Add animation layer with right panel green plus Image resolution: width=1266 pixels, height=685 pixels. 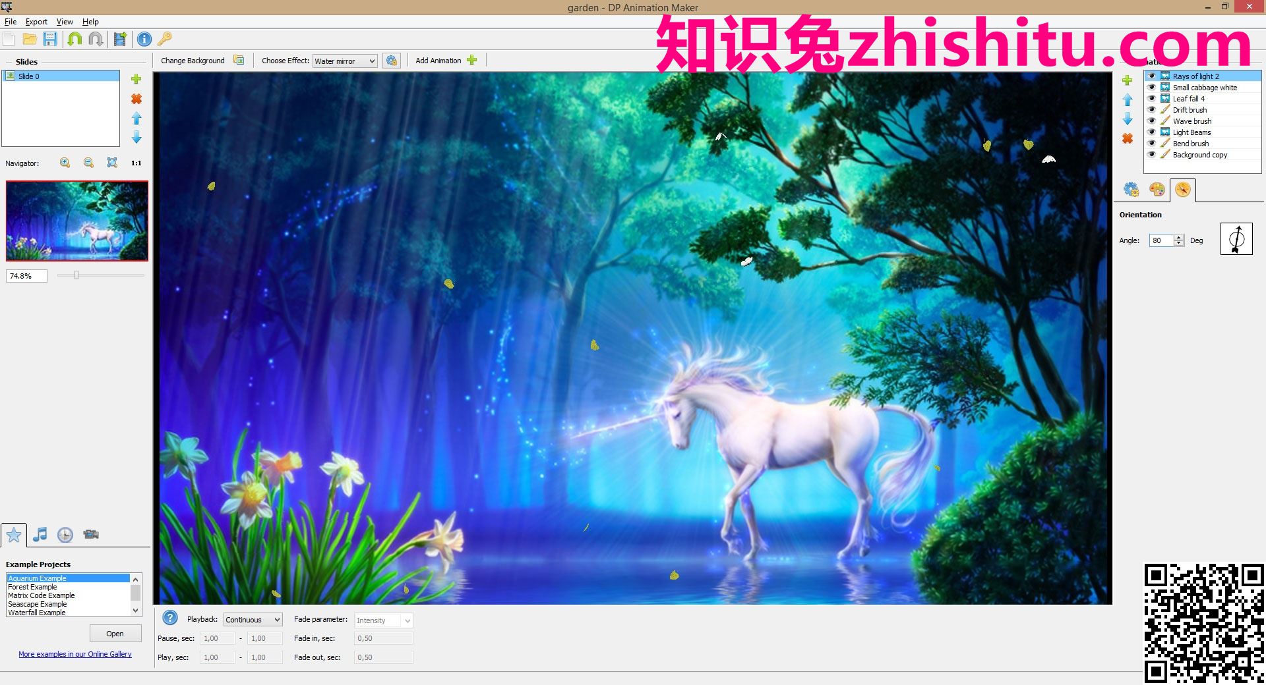[1128, 80]
